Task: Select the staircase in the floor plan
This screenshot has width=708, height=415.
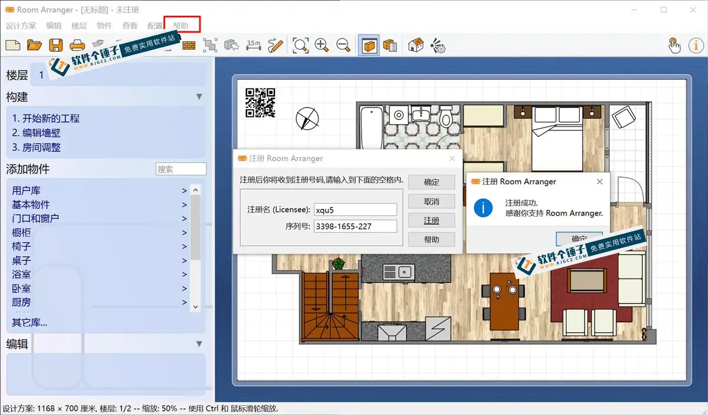Action: tap(330, 308)
